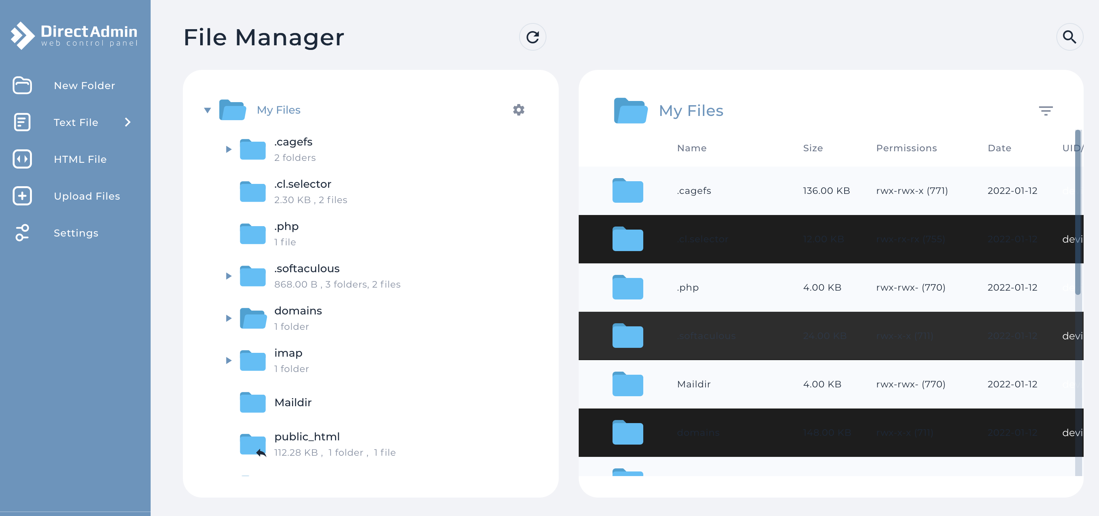This screenshot has width=1099, height=516.
Task: Click Maildir name in the table
Action: coord(694,384)
